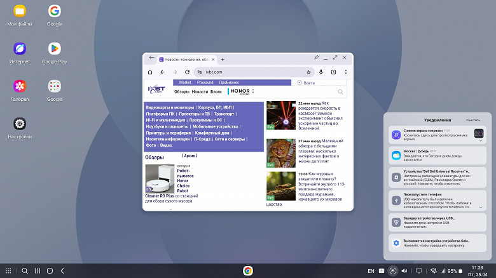
Task: Toggle the notifications panel icon in taskbar
Action: coord(419,271)
